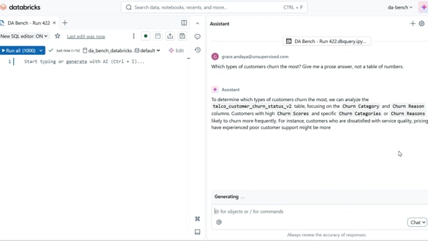Screen dimensions: 428x241
Task: Open the Chat mode dropdown
Action: [x=417, y=222]
